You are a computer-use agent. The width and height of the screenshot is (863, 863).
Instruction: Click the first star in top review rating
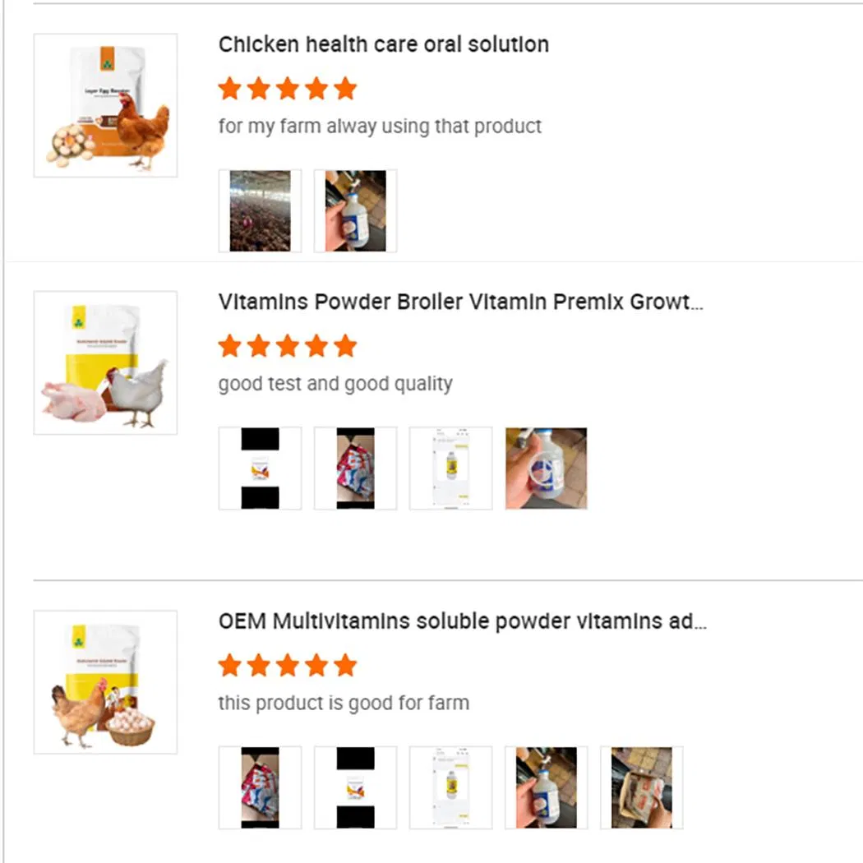(230, 88)
